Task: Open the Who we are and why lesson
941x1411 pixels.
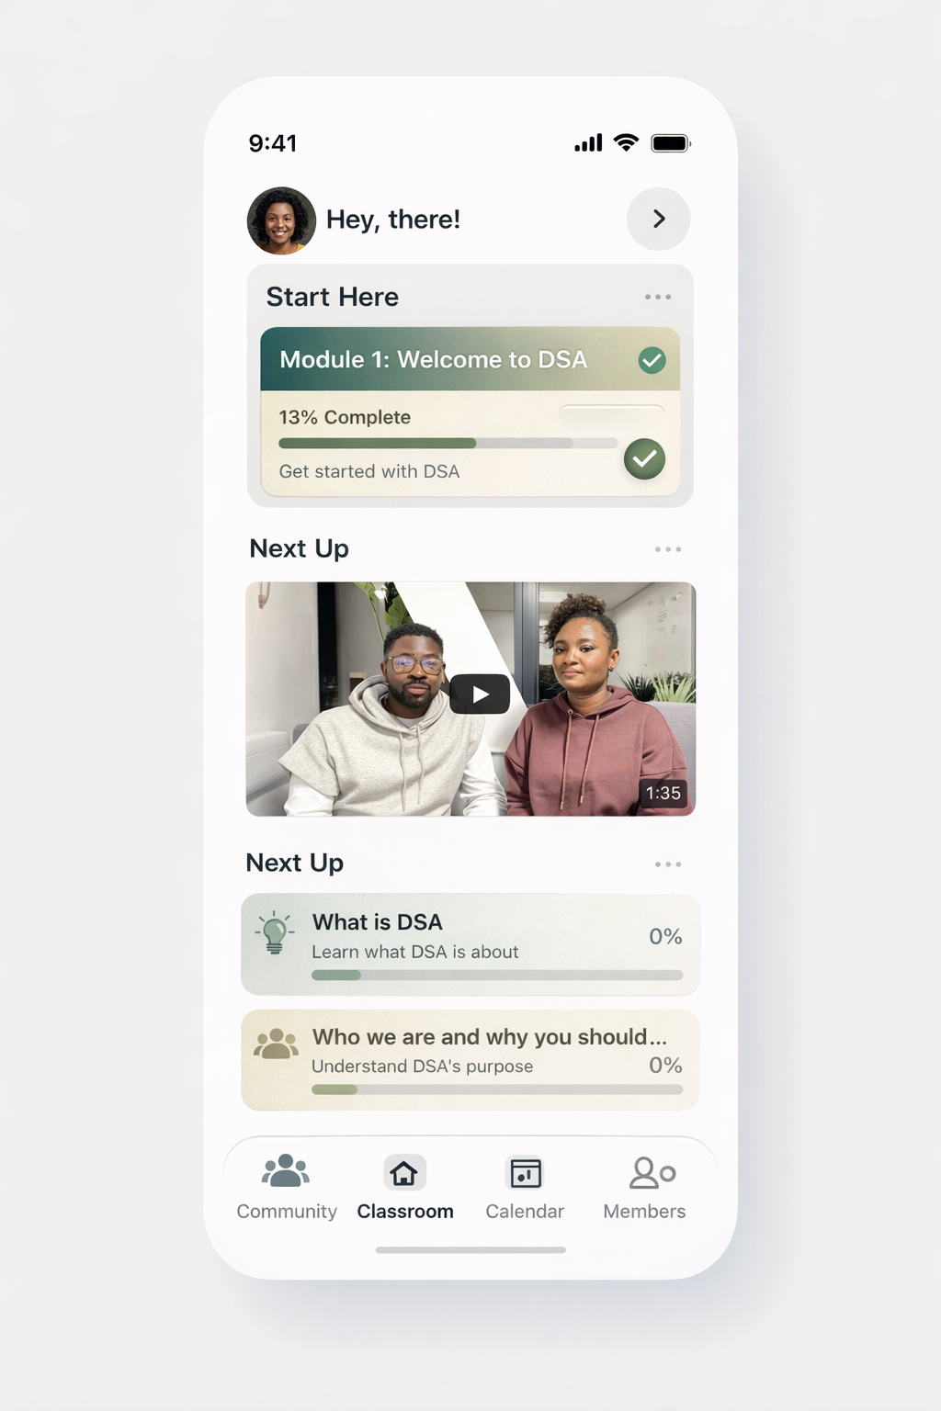Action: [470, 1060]
